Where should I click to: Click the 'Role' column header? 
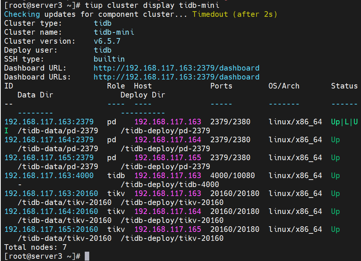tap(116, 86)
